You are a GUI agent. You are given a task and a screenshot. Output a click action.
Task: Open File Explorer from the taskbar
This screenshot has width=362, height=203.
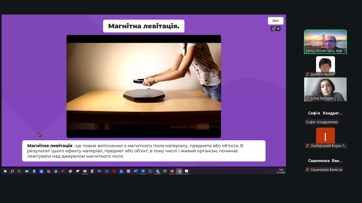pyautogui.click(x=85, y=171)
